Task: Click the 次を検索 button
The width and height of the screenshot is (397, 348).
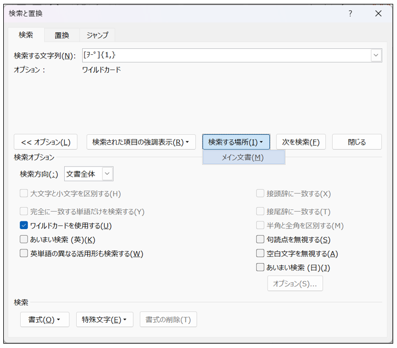Action: (x=301, y=142)
